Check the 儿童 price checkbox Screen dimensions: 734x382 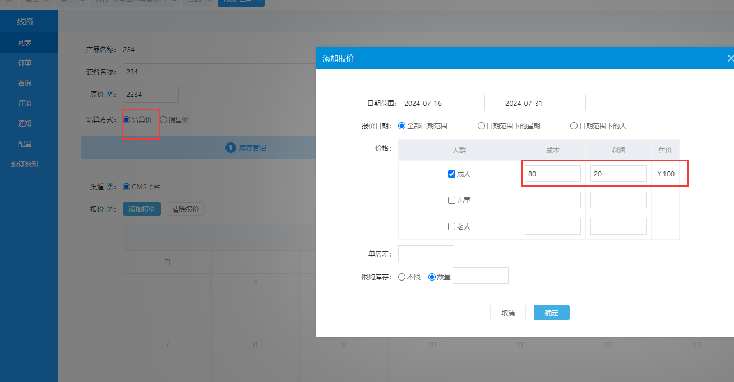click(x=451, y=201)
